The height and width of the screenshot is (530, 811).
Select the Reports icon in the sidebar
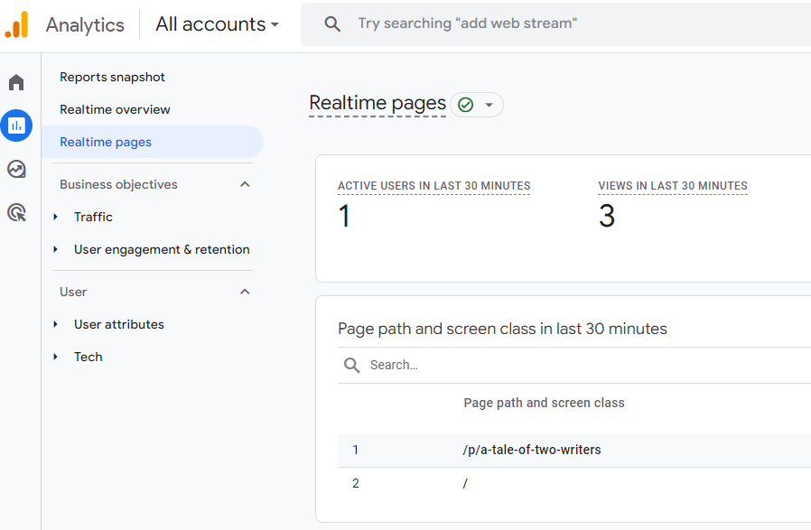pyautogui.click(x=15, y=125)
